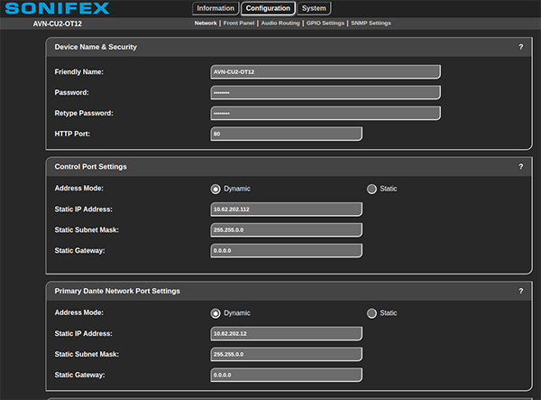Switch to the Configuration tab
This screenshot has height=400, width=541.
coord(268,8)
